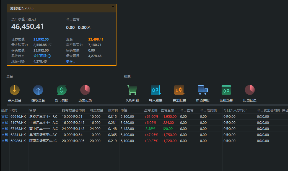Image resolution: width=288 pixels, height=171 pixels.
Task: Click link icon beside 最大购买力 value
Action: coord(50,45)
